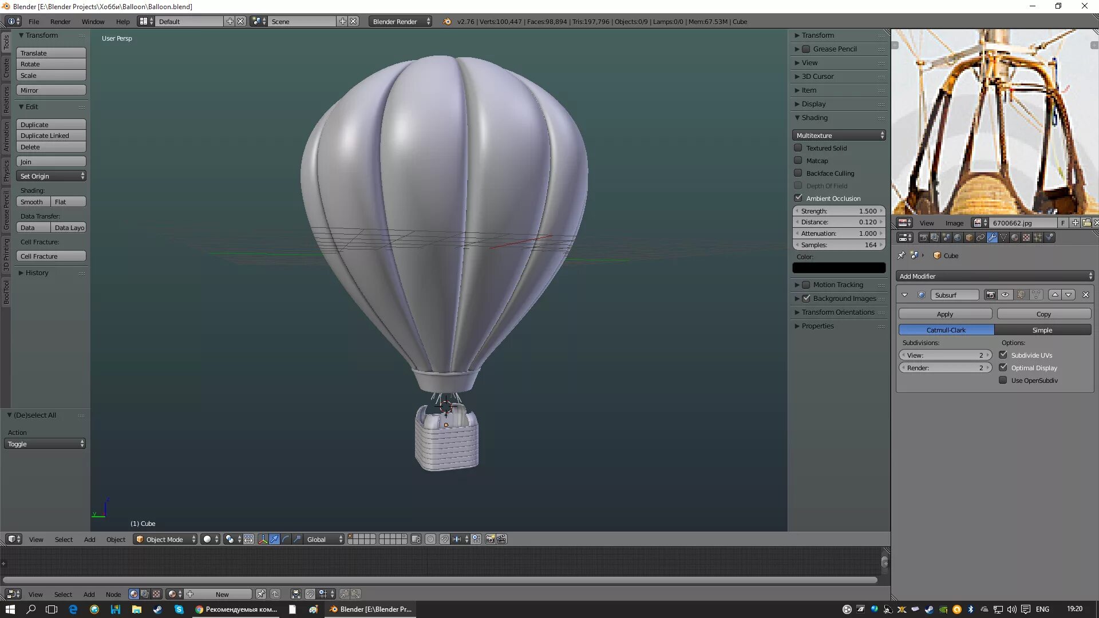Viewport: 1099px width, 618px height.
Task: Click the Apply modifier button
Action: 944,314
